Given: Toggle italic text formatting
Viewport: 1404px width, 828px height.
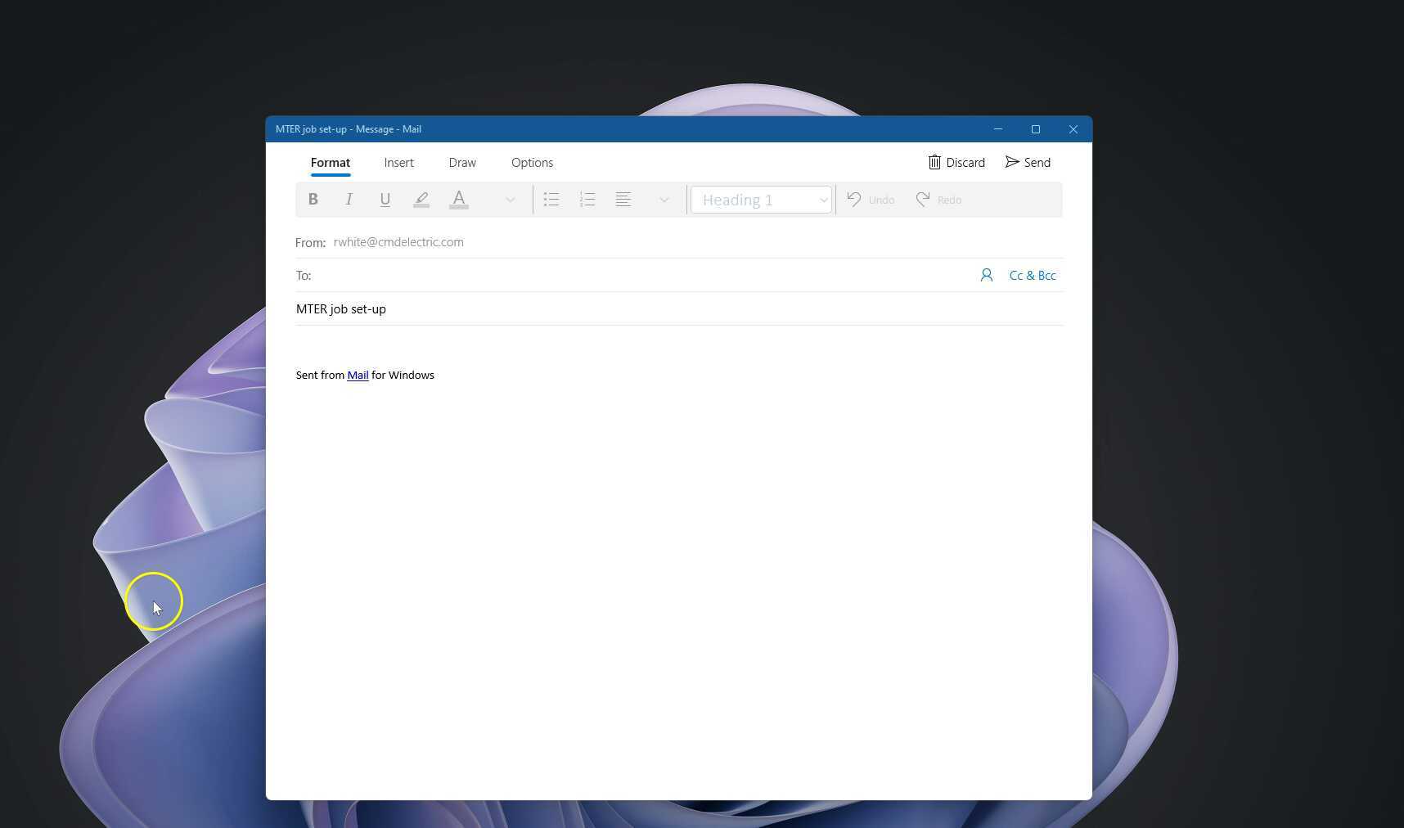Looking at the screenshot, I should 349,200.
